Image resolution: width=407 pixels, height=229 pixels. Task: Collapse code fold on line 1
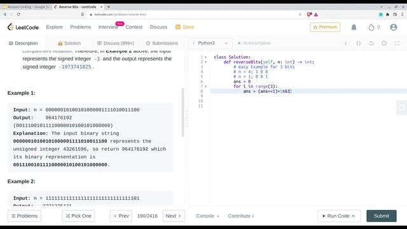point(205,57)
